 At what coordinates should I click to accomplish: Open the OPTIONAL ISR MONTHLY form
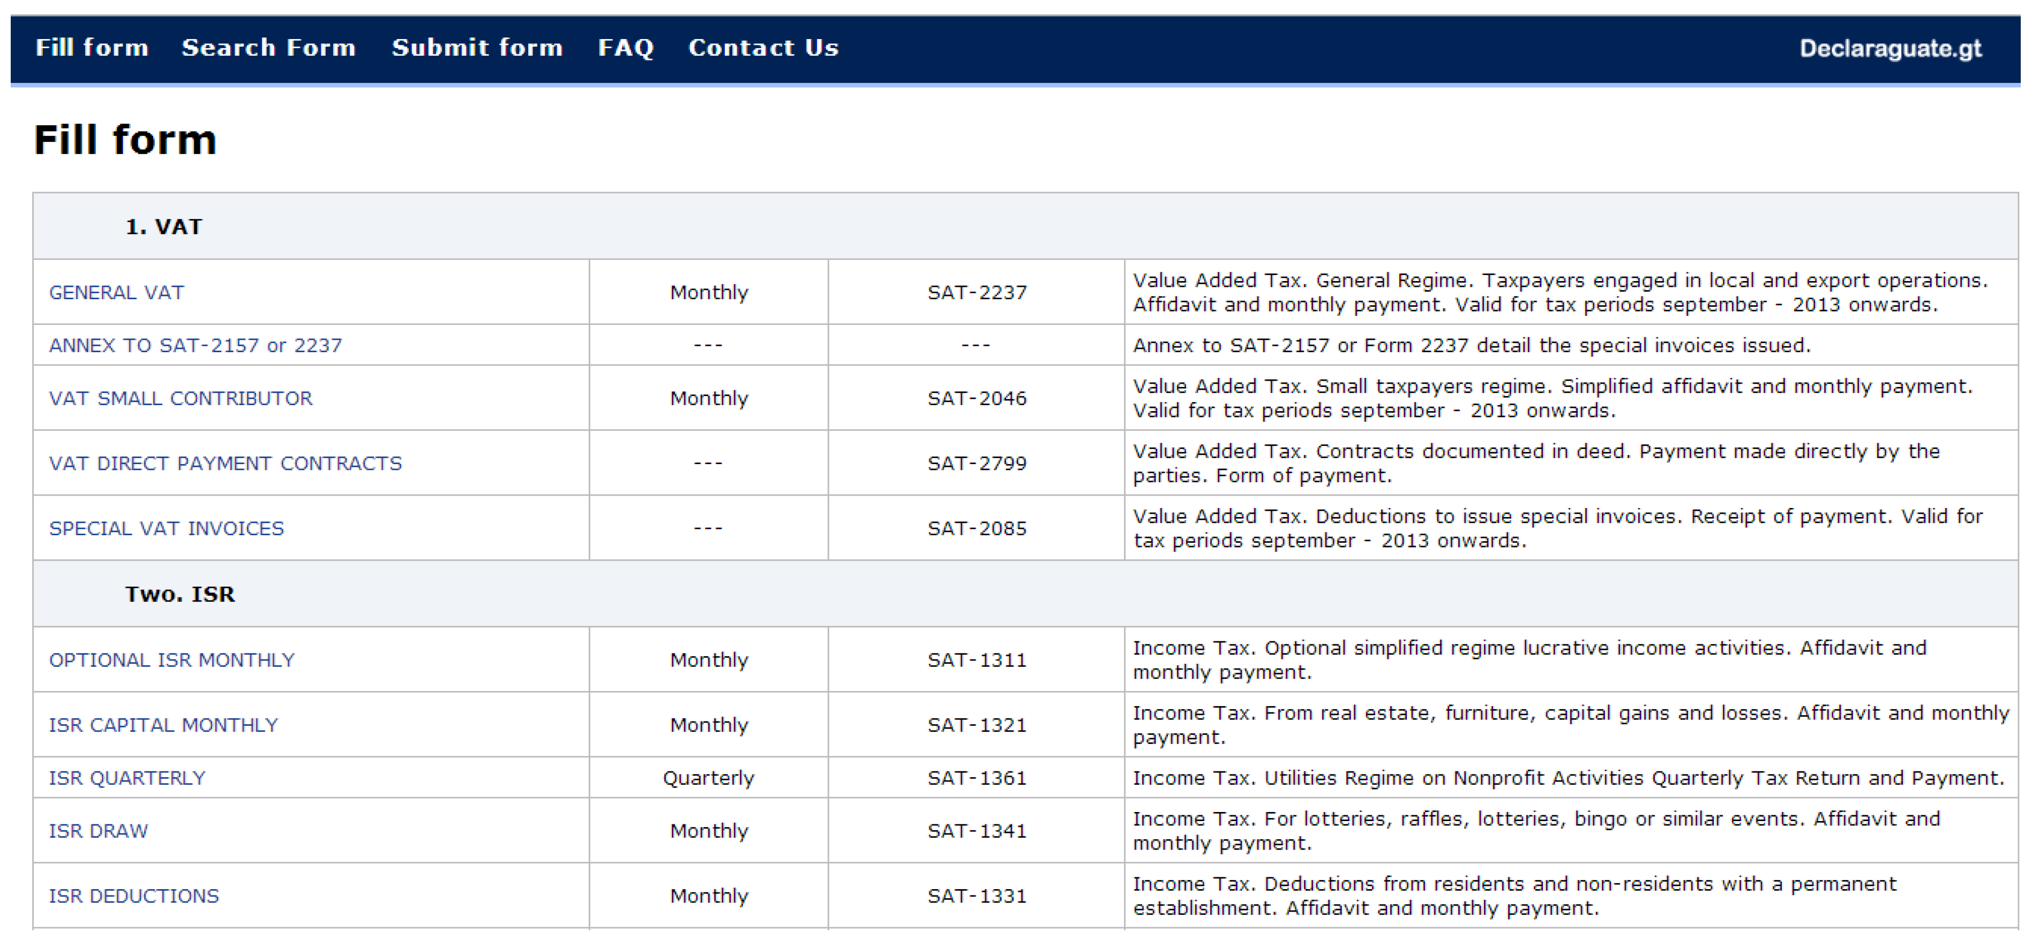(x=171, y=659)
